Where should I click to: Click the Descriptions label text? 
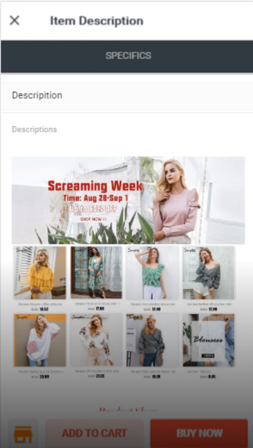click(34, 129)
